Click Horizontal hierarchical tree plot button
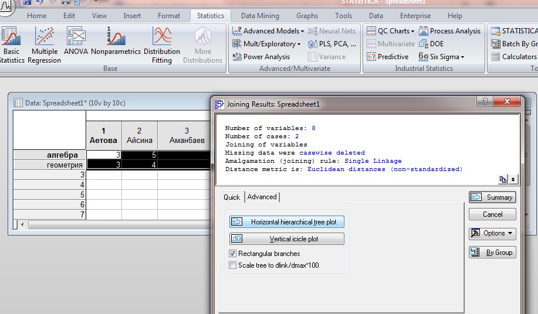 pyautogui.click(x=287, y=222)
